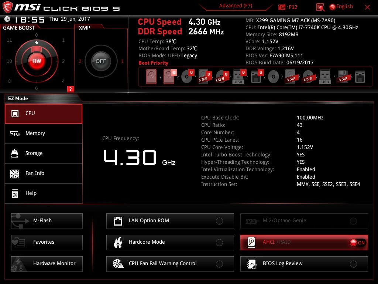The height and width of the screenshot is (284, 378).
Task: Select the legacy network boot device
Action: click(360, 77)
